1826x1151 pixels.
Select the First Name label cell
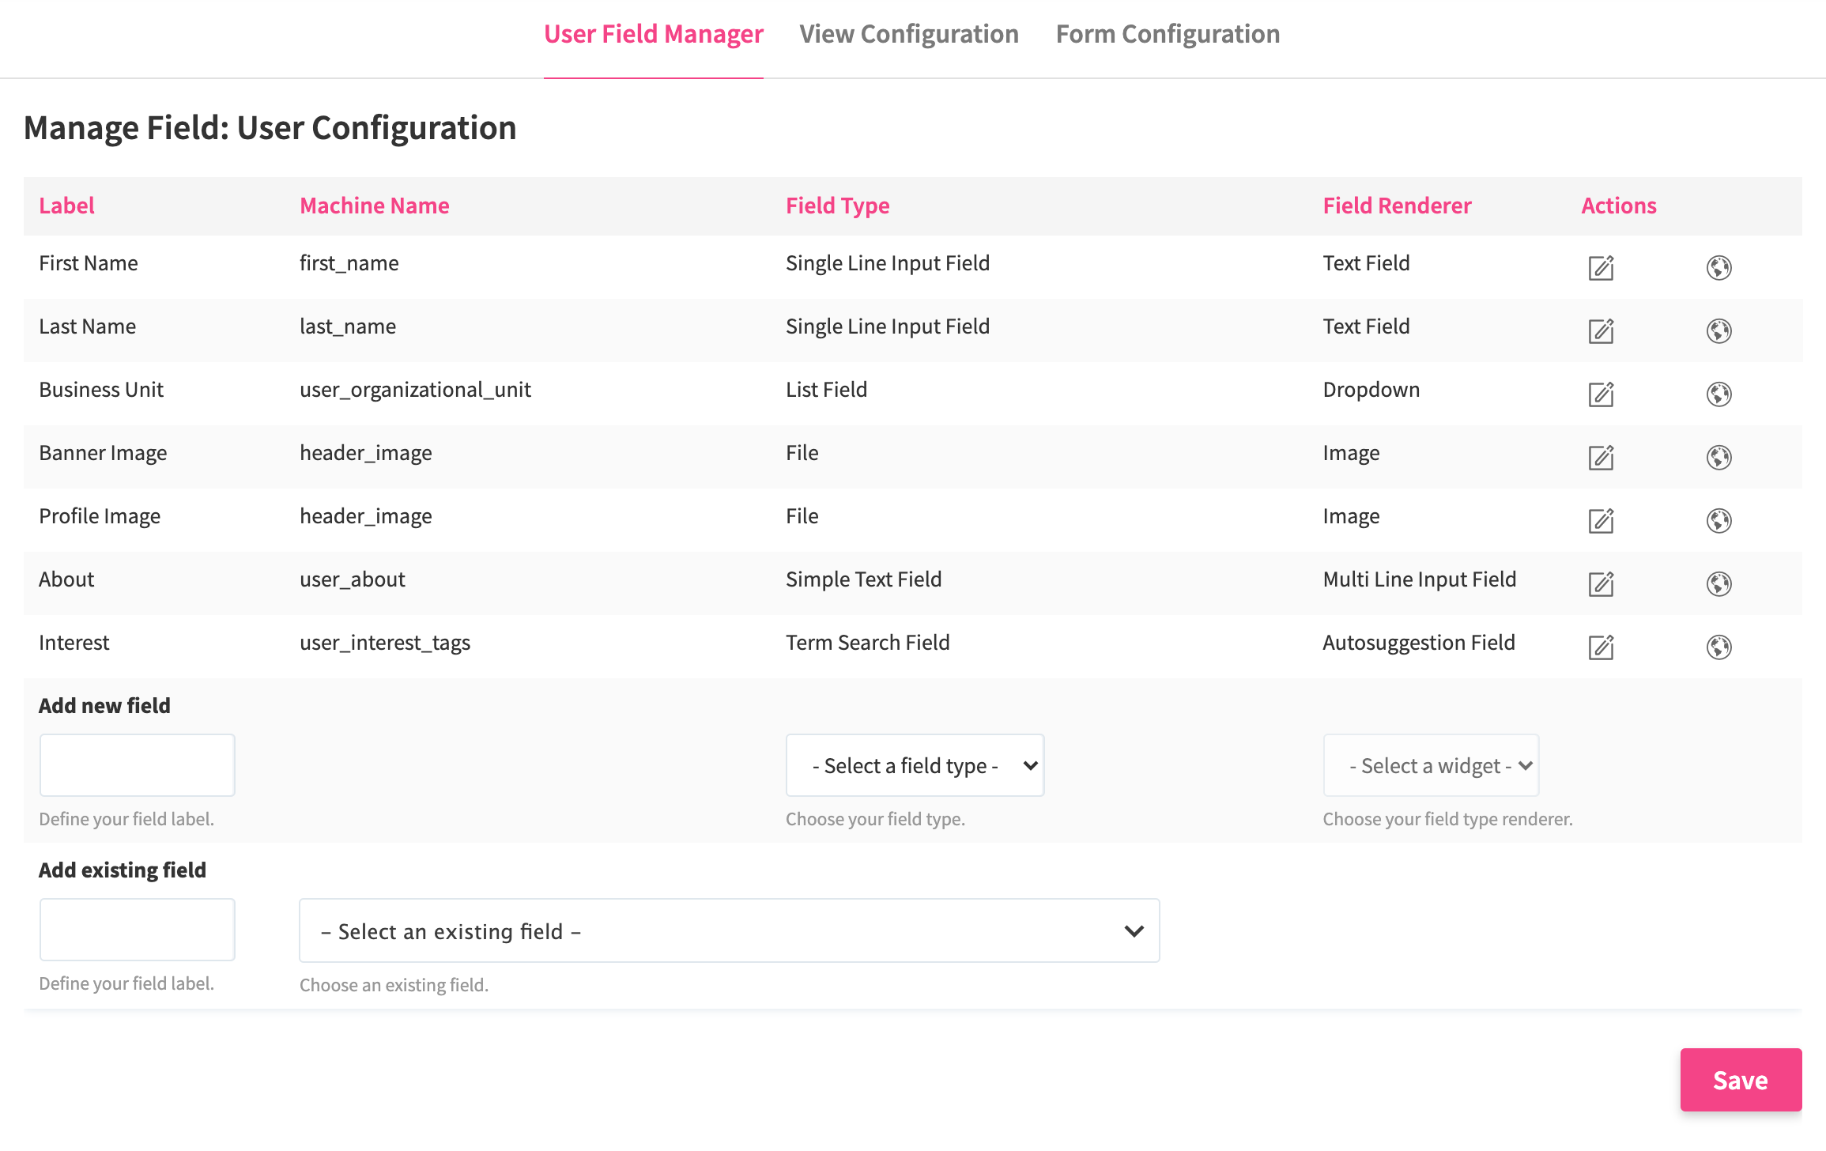(x=89, y=263)
